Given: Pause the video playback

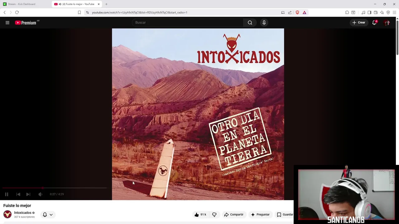Looking at the screenshot, I should [x=7, y=194].
